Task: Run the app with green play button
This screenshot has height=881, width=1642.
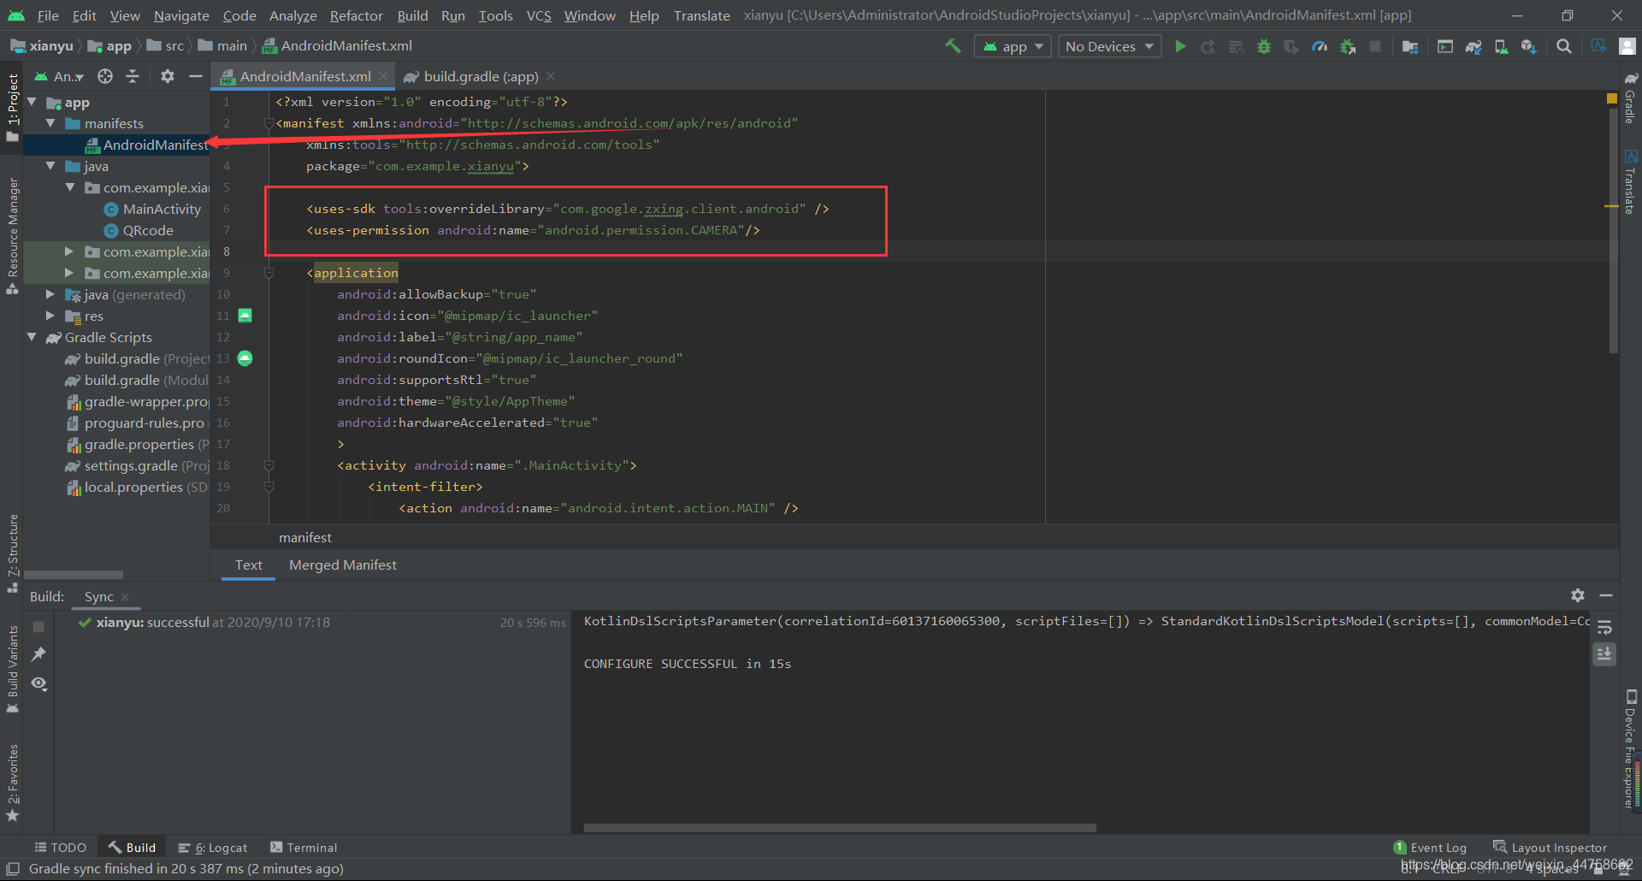Action: [1180, 46]
